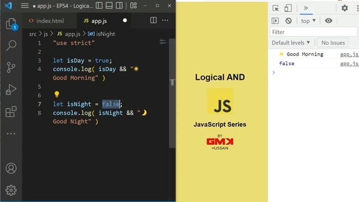Split the editor to the right
The width and height of the screenshot is (359, 202).
pos(153,20)
